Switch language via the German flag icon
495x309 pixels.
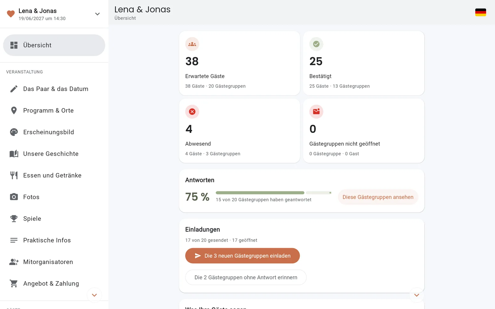(480, 12)
